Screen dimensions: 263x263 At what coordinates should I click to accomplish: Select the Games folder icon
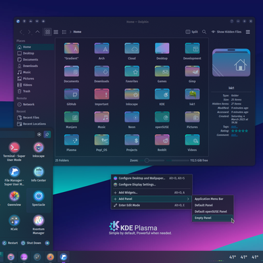162,71
